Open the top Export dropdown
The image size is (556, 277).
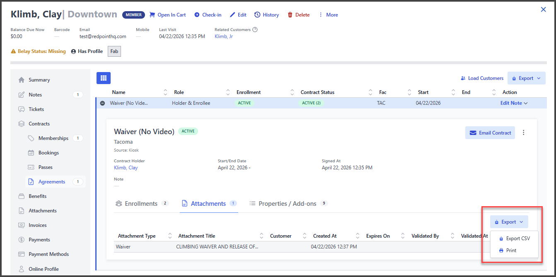tap(526, 78)
